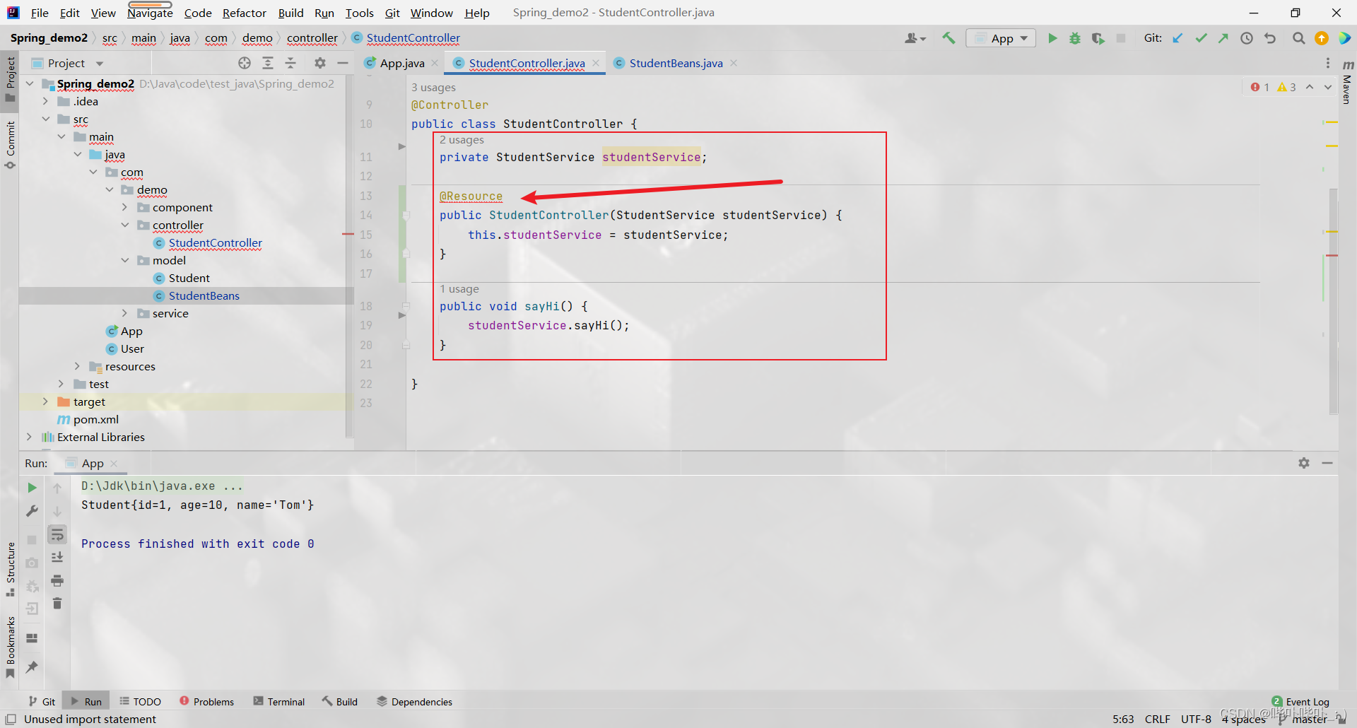Open the Refactor menu
The image size is (1357, 728).
[244, 13]
